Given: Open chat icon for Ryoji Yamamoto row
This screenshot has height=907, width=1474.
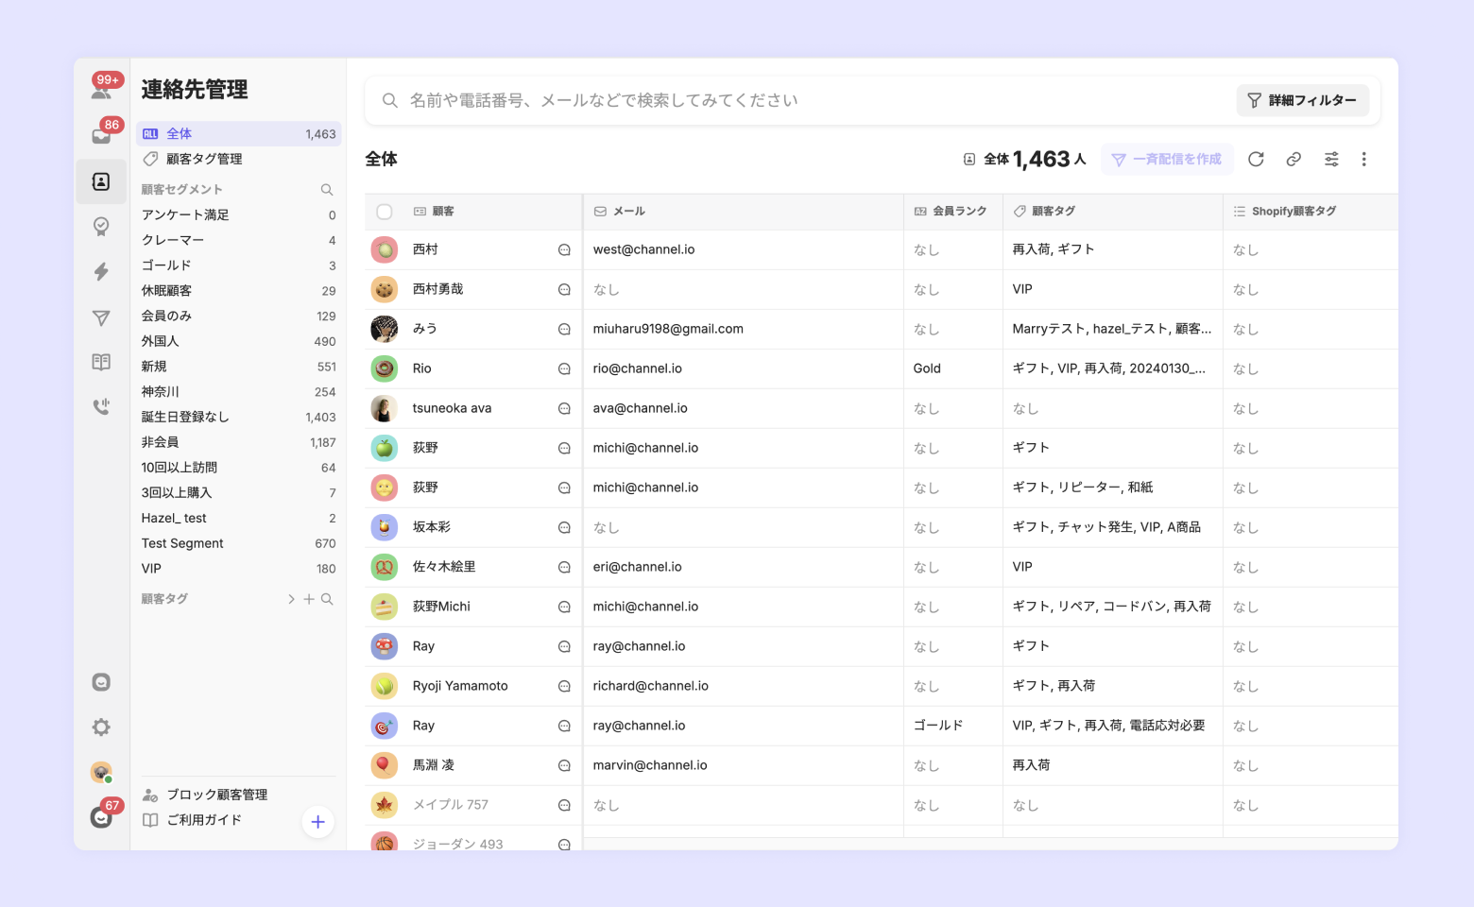Looking at the screenshot, I should click(x=564, y=687).
